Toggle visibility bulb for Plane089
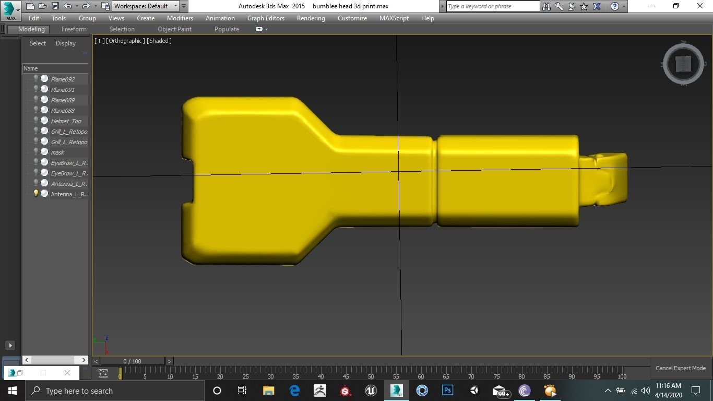The image size is (713, 401). [x=36, y=100]
